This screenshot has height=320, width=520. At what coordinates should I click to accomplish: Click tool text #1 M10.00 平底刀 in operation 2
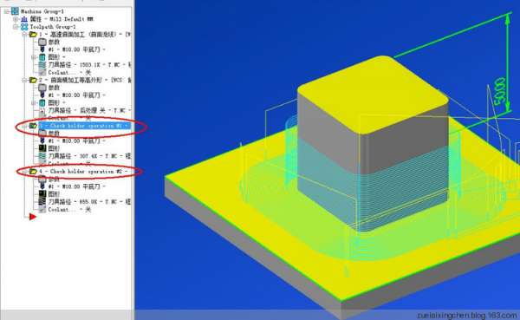pos(76,95)
